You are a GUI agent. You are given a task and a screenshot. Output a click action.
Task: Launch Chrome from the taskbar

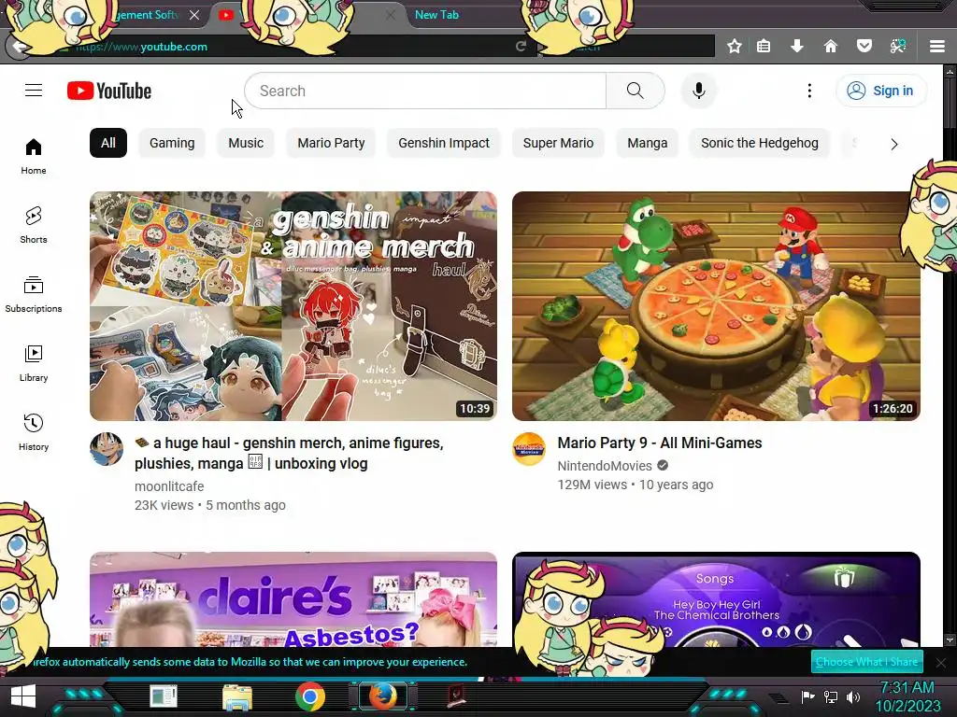(x=310, y=696)
